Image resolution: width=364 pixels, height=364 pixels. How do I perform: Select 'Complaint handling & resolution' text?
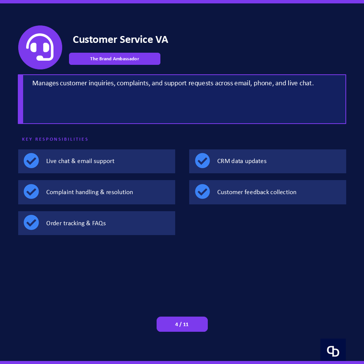click(89, 192)
